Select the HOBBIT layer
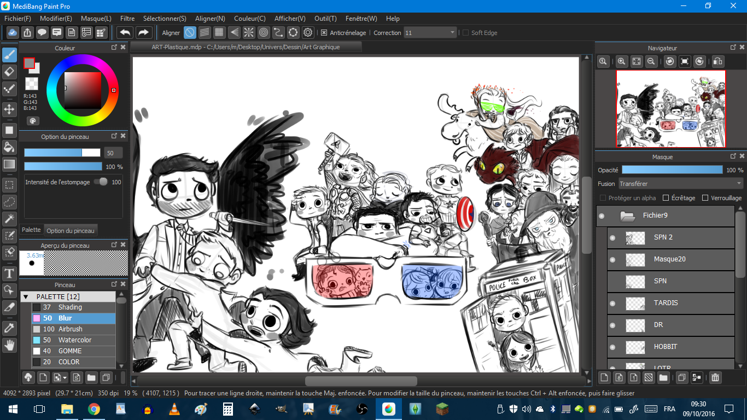The image size is (747, 420). pyautogui.click(x=671, y=347)
